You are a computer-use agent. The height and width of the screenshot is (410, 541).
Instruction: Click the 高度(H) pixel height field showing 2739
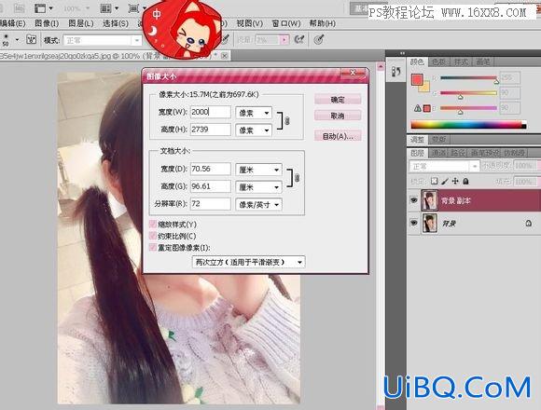210,130
